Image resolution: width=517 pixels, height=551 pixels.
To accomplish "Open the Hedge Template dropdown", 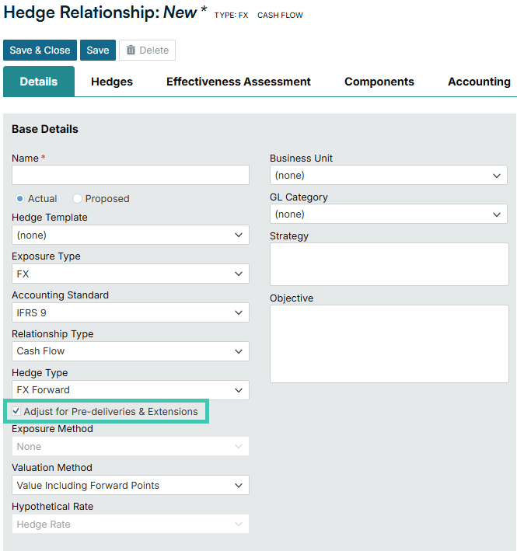I will [x=131, y=235].
